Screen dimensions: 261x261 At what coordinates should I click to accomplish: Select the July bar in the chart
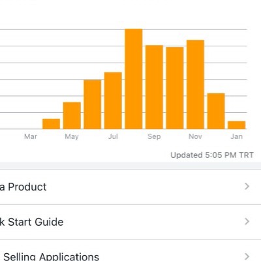(113, 100)
